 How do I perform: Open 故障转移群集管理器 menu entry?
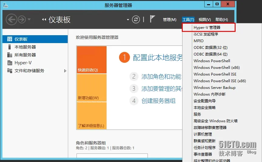click(210, 128)
